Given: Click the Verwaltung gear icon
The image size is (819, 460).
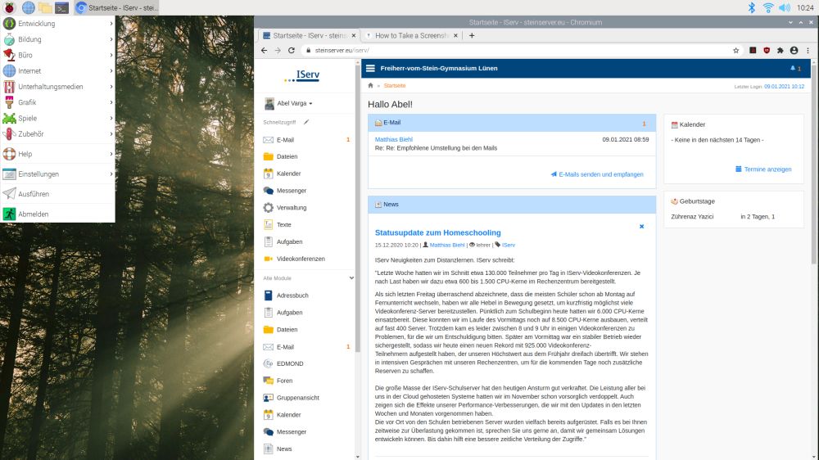Looking at the screenshot, I should click(x=269, y=208).
